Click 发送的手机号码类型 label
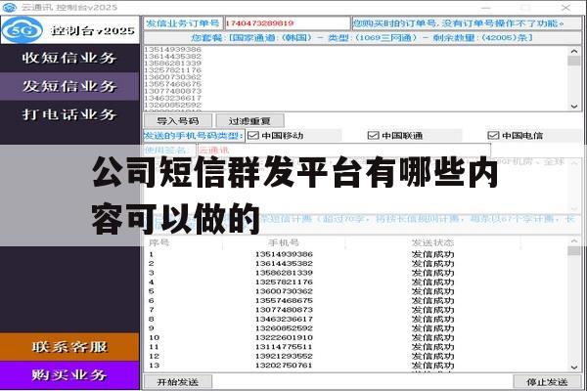 point(194,136)
